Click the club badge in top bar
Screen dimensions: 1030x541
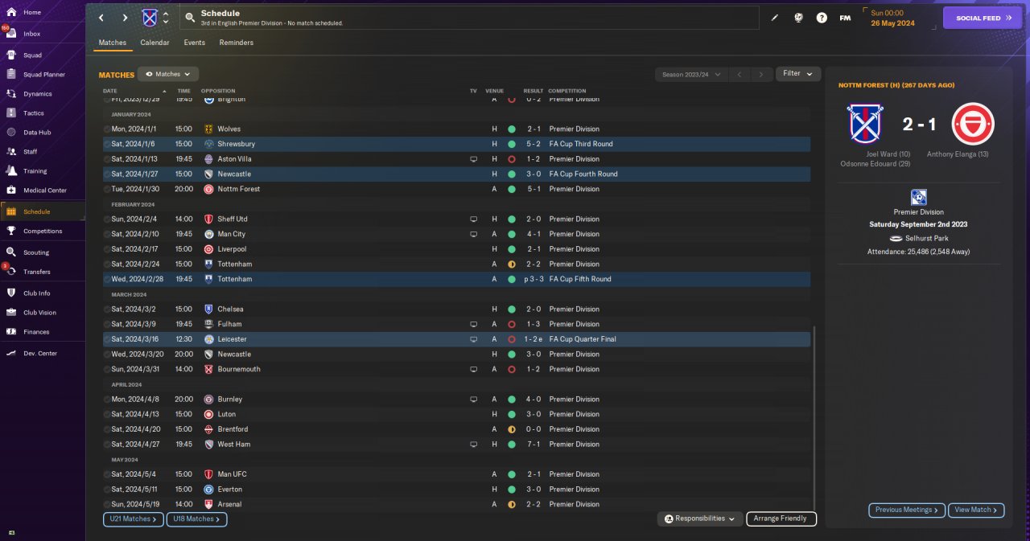tap(150, 18)
